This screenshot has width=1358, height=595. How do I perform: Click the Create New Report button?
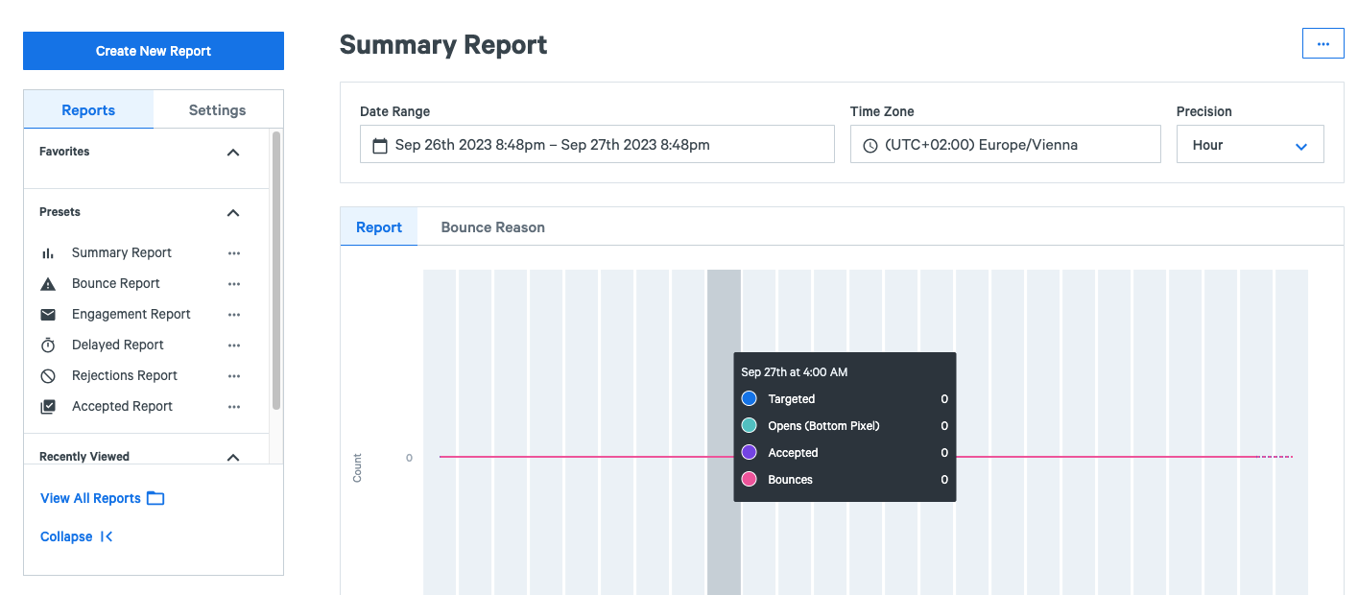154,51
